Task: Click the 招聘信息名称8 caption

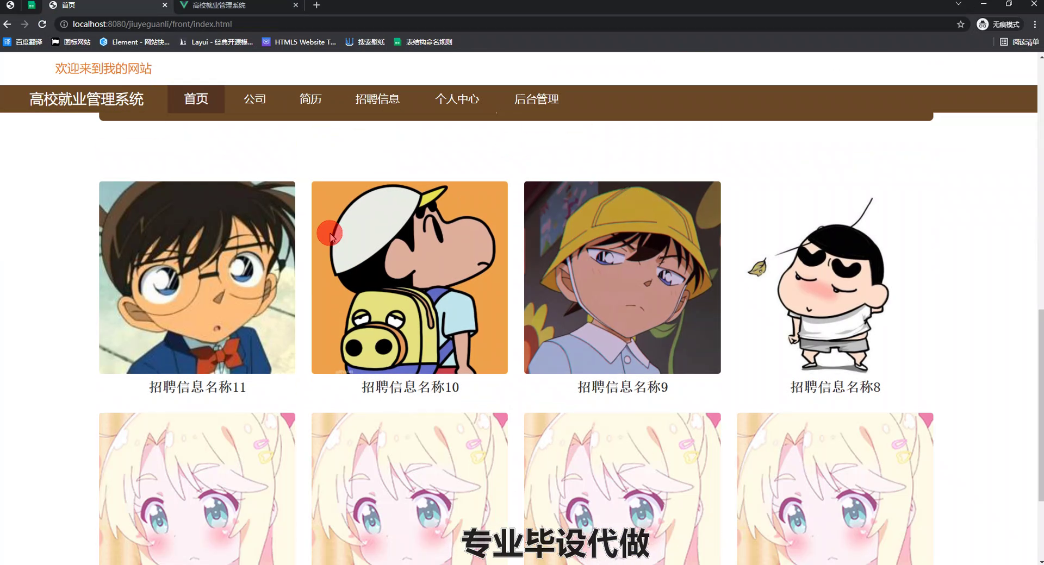Action: [x=835, y=387]
